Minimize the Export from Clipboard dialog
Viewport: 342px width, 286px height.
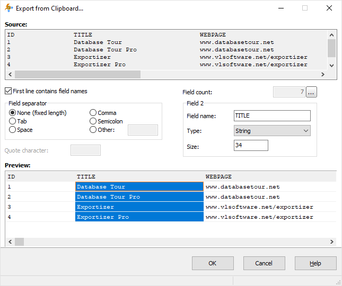[281, 8]
